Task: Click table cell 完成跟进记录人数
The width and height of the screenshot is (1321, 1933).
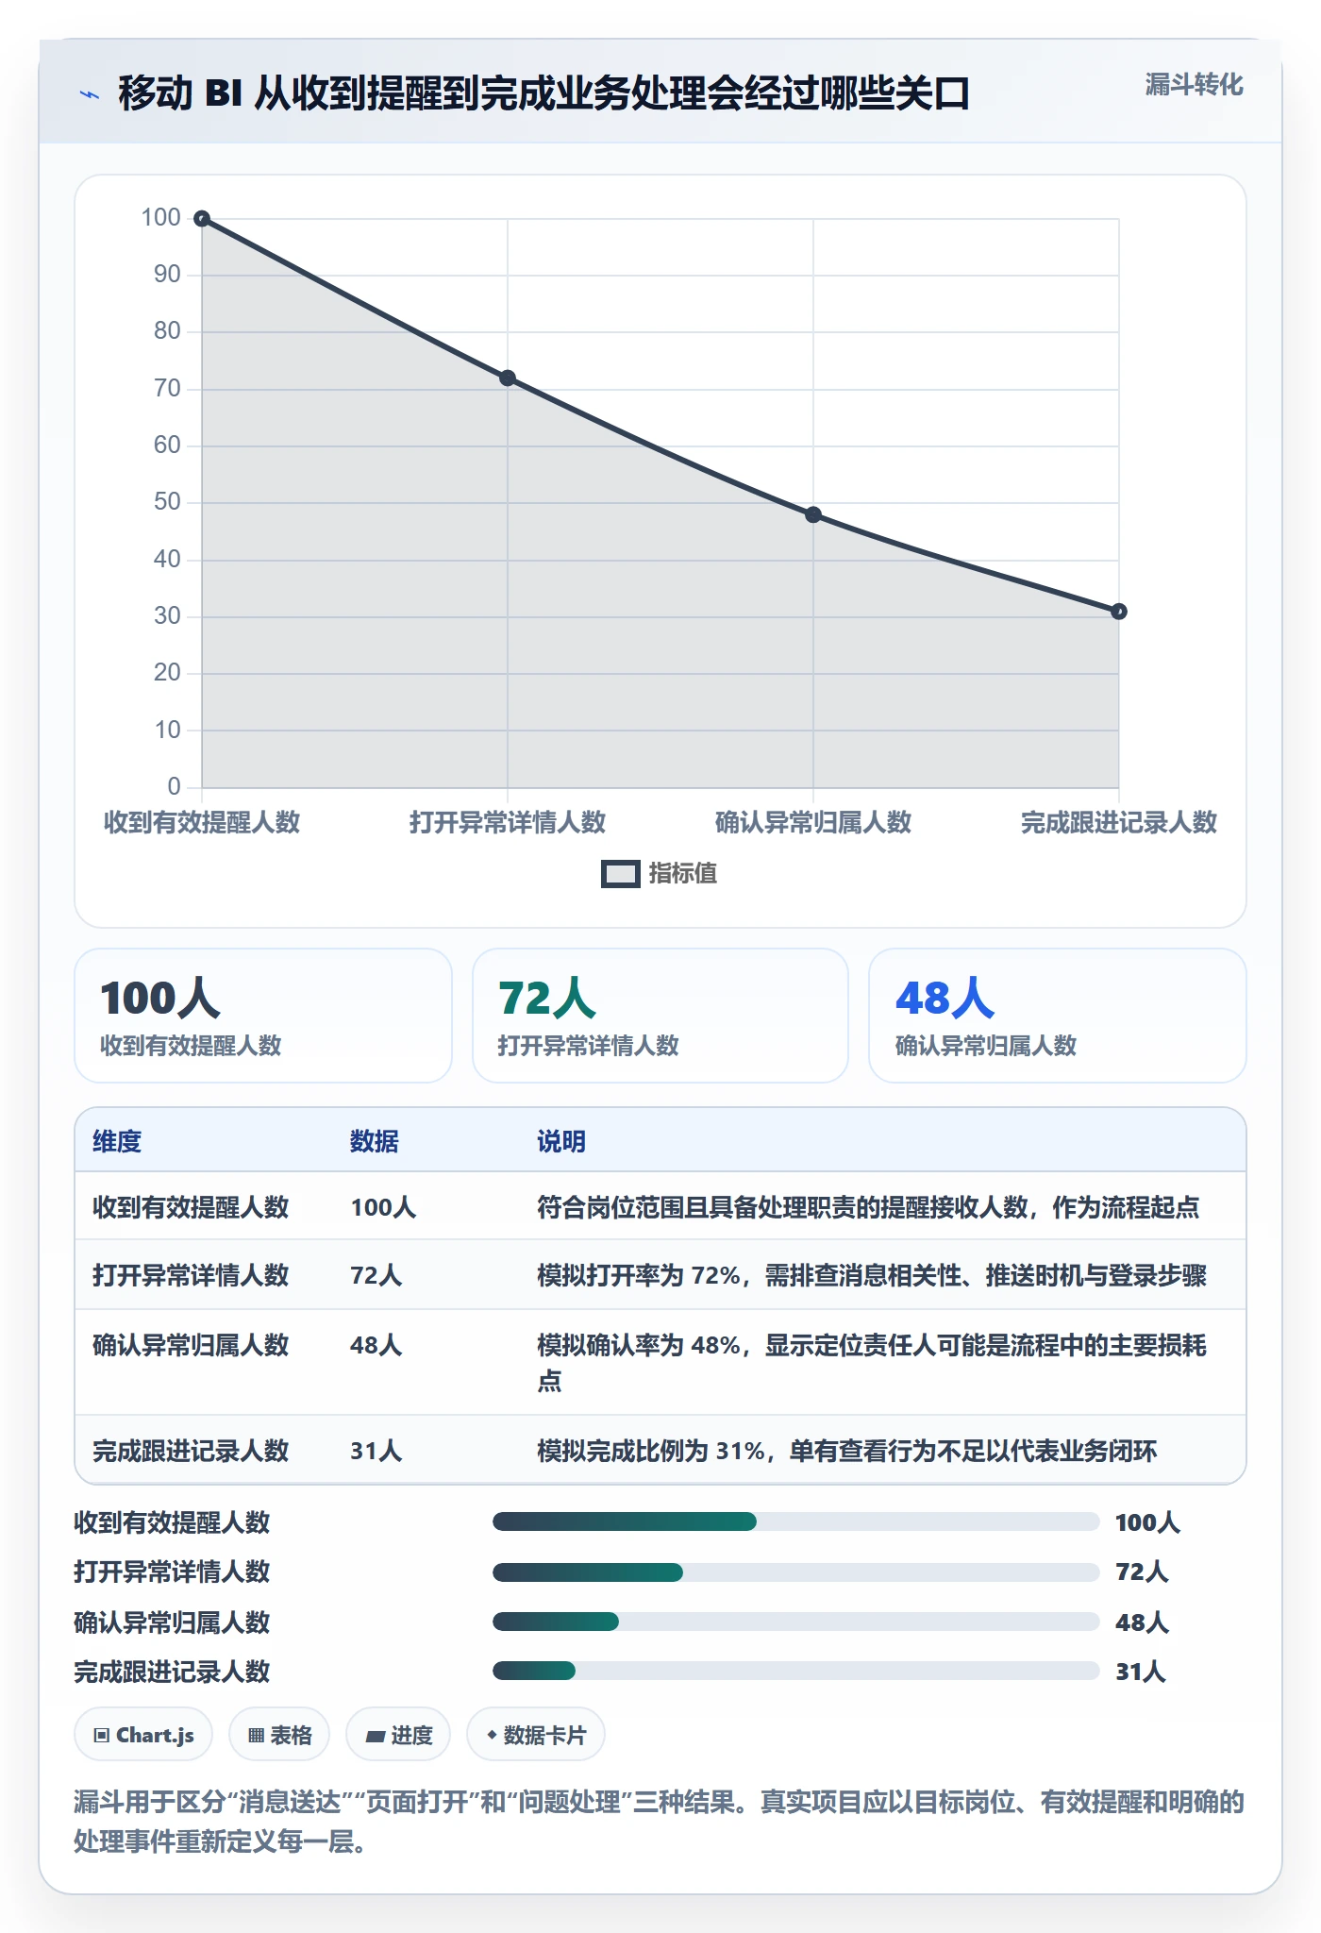Action: 191,1451
